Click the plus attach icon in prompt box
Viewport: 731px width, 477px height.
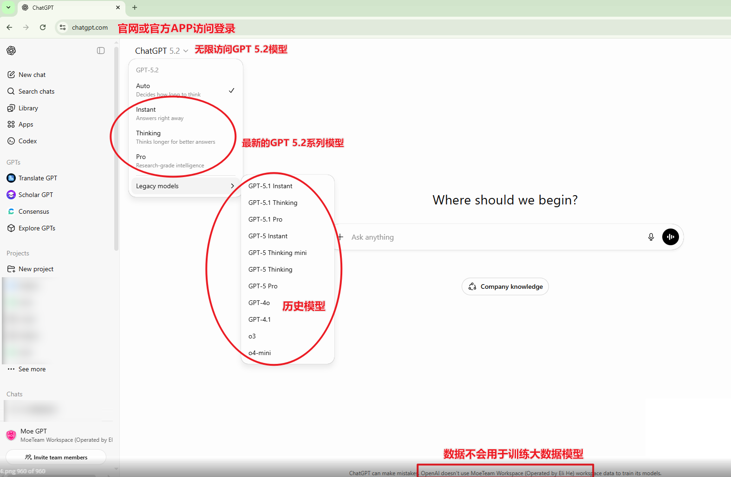pyautogui.click(x=340, y=237)
